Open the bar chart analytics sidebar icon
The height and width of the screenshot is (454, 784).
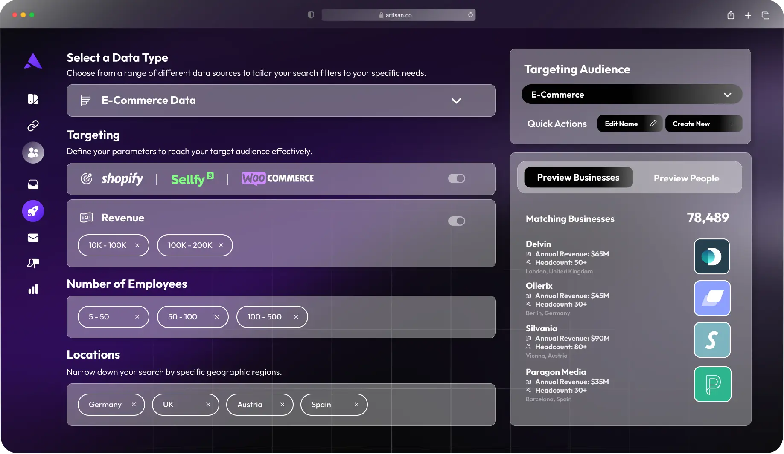coord(33,290)
